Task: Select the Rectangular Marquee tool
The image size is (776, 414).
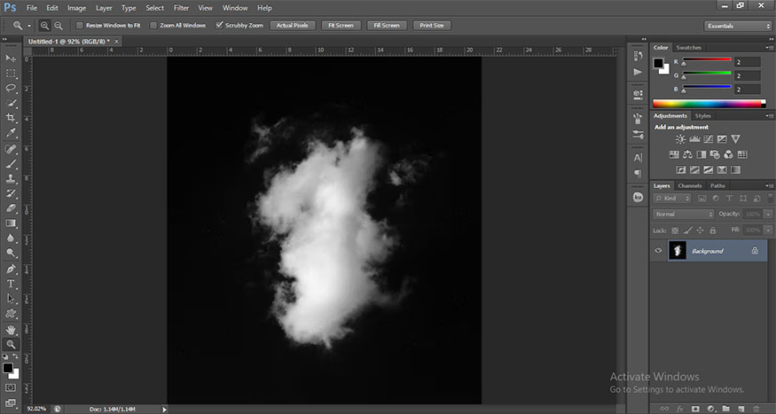Action: pyautogui.click(x=11, y=74)
